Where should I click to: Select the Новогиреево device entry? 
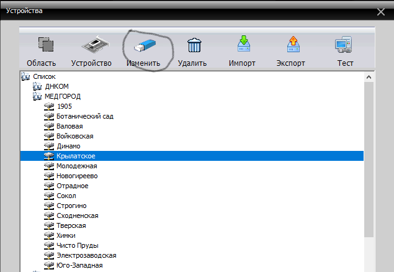[x=77, y=176]
